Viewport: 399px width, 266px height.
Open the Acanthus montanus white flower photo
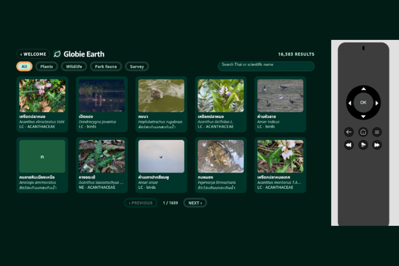coord(280,157)
